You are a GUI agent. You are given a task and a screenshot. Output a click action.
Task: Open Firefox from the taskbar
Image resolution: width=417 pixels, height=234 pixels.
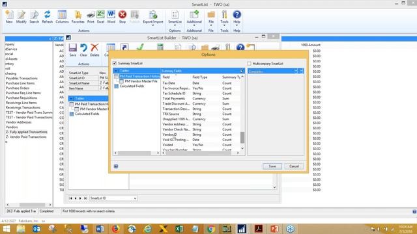click(x=115, y=229)
